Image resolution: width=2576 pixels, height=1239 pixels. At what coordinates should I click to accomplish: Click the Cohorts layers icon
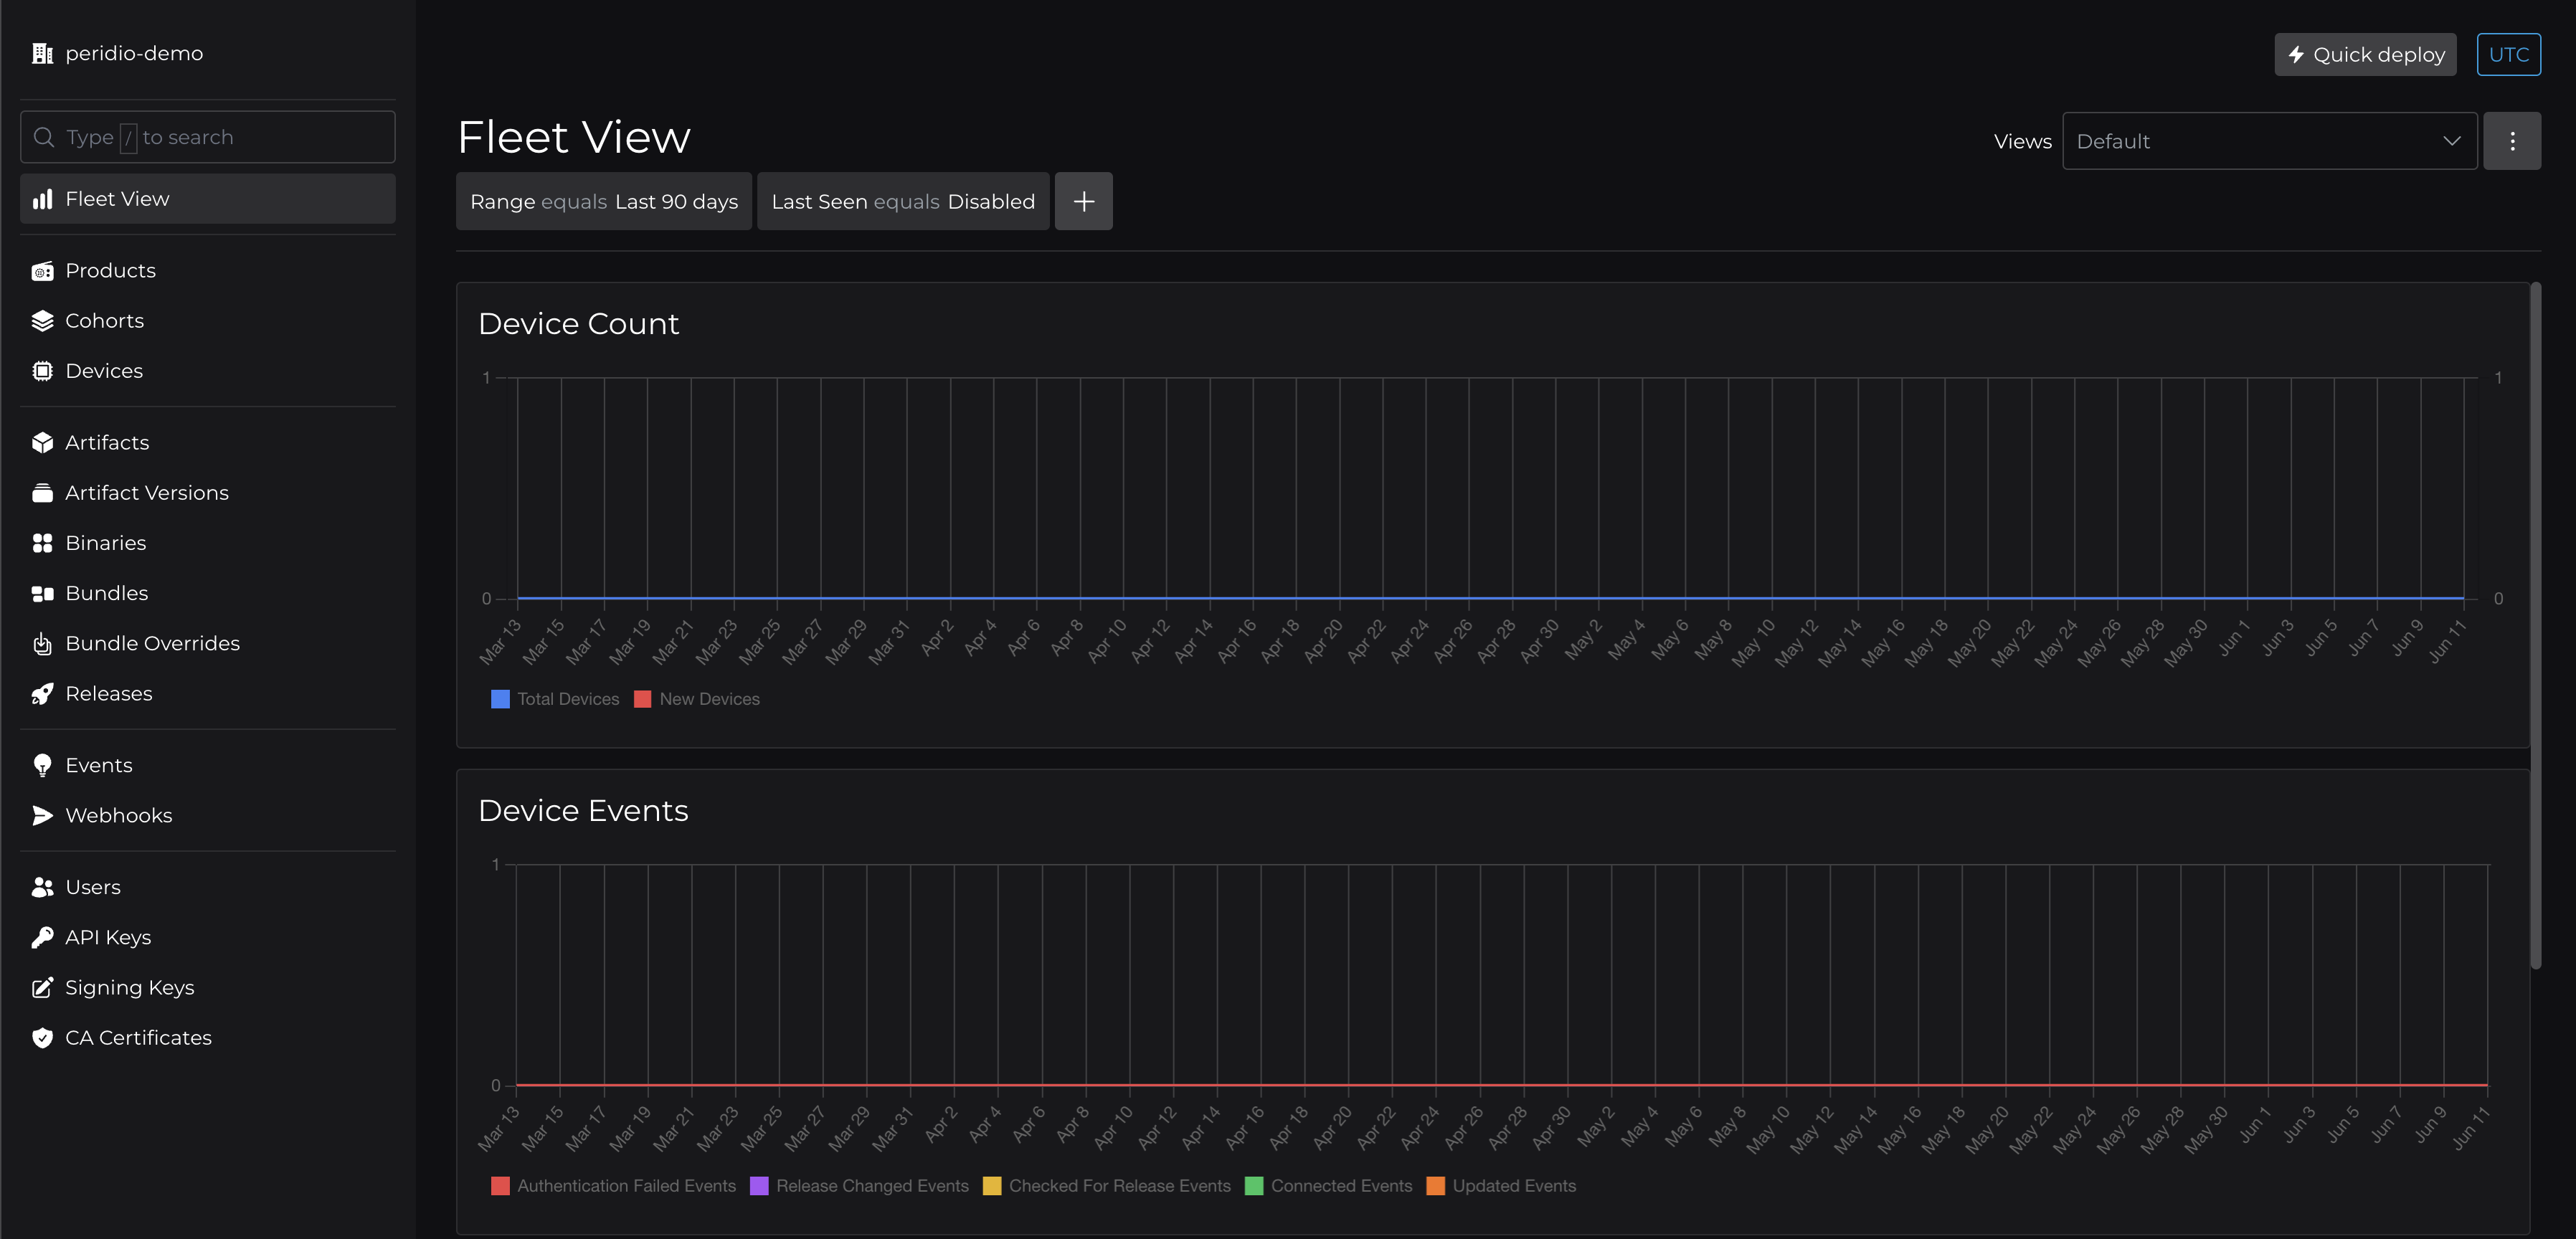[x=42, y=321]
